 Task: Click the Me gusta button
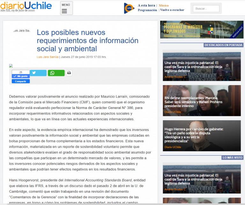pyautogui.click(x=21, y=76)
